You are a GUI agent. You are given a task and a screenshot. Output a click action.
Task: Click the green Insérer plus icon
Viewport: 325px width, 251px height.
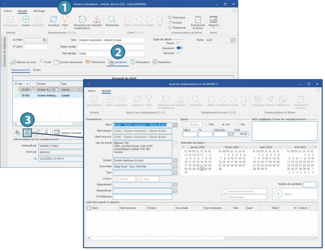(26, 19)
